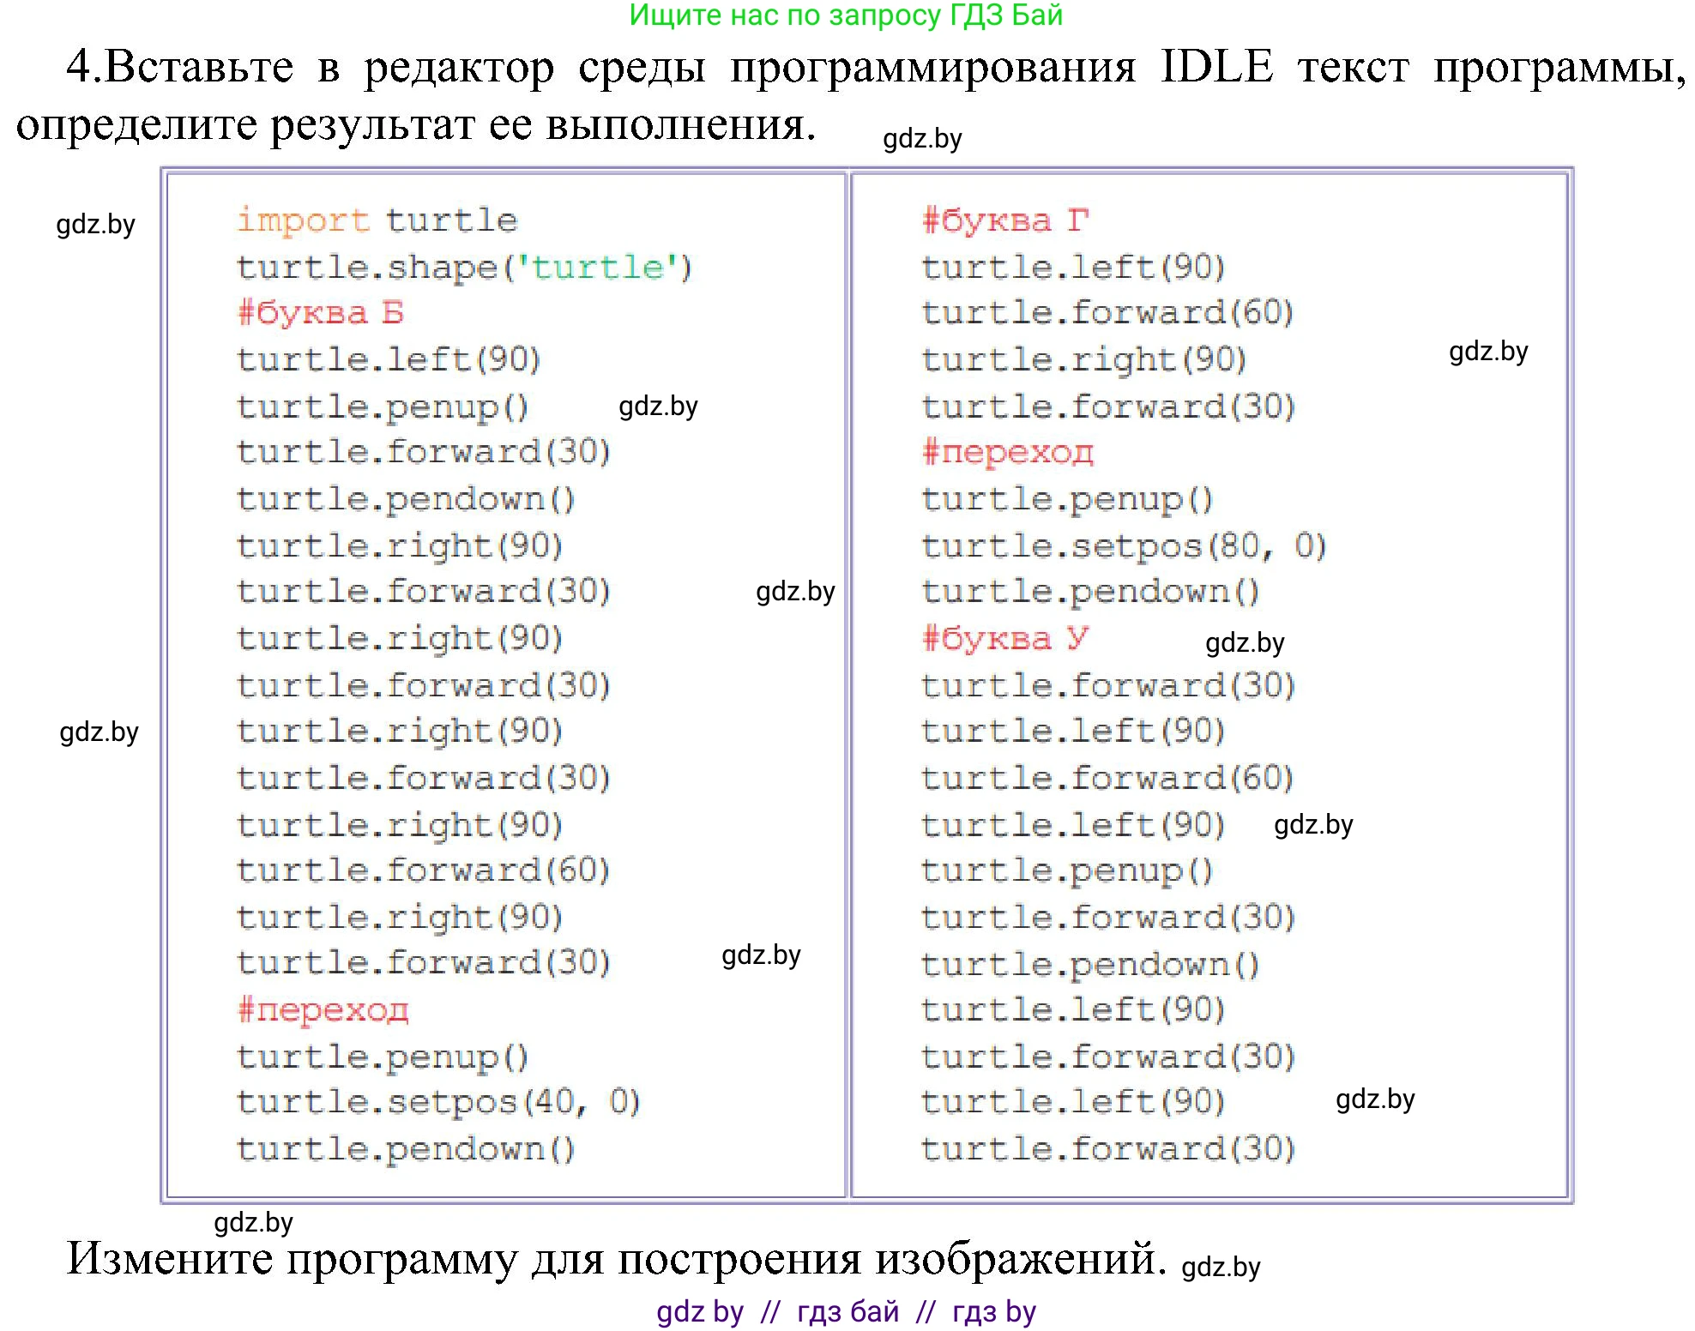Screen dimensions: 1695x1331
Task: Click the "#буква Б" comment
Action: click(x=320, y=313)
